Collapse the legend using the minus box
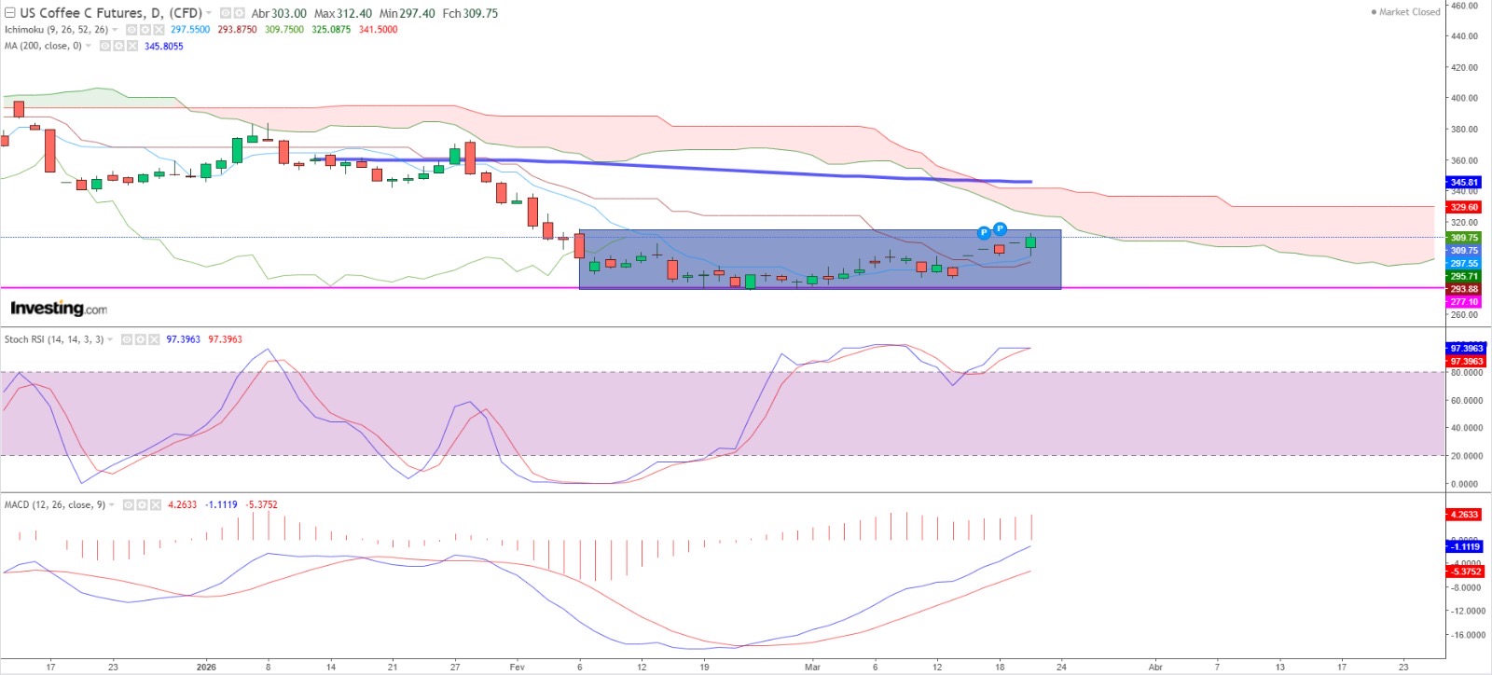 click(x=10, y=13)
